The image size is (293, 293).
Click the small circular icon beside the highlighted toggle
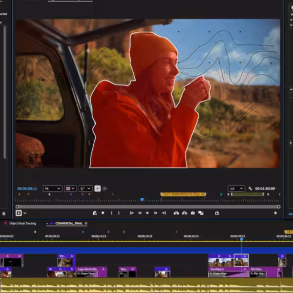click(105, 188)
